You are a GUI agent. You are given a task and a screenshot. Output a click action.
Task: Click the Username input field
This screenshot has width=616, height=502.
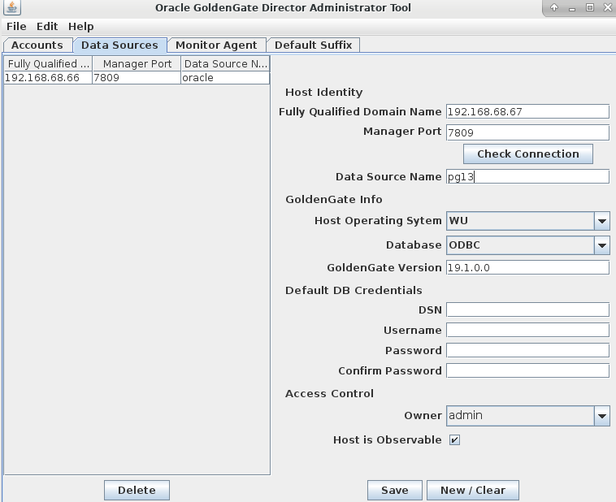pos(527,331)
